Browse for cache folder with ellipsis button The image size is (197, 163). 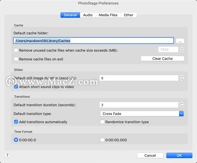point(180,41)
